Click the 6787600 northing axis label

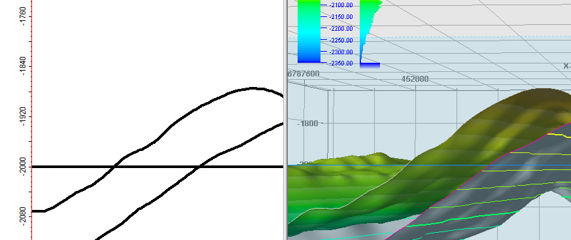pyautogui.click(x=303, y=74)
